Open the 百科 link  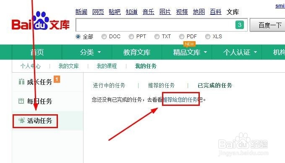pos(216,12)
